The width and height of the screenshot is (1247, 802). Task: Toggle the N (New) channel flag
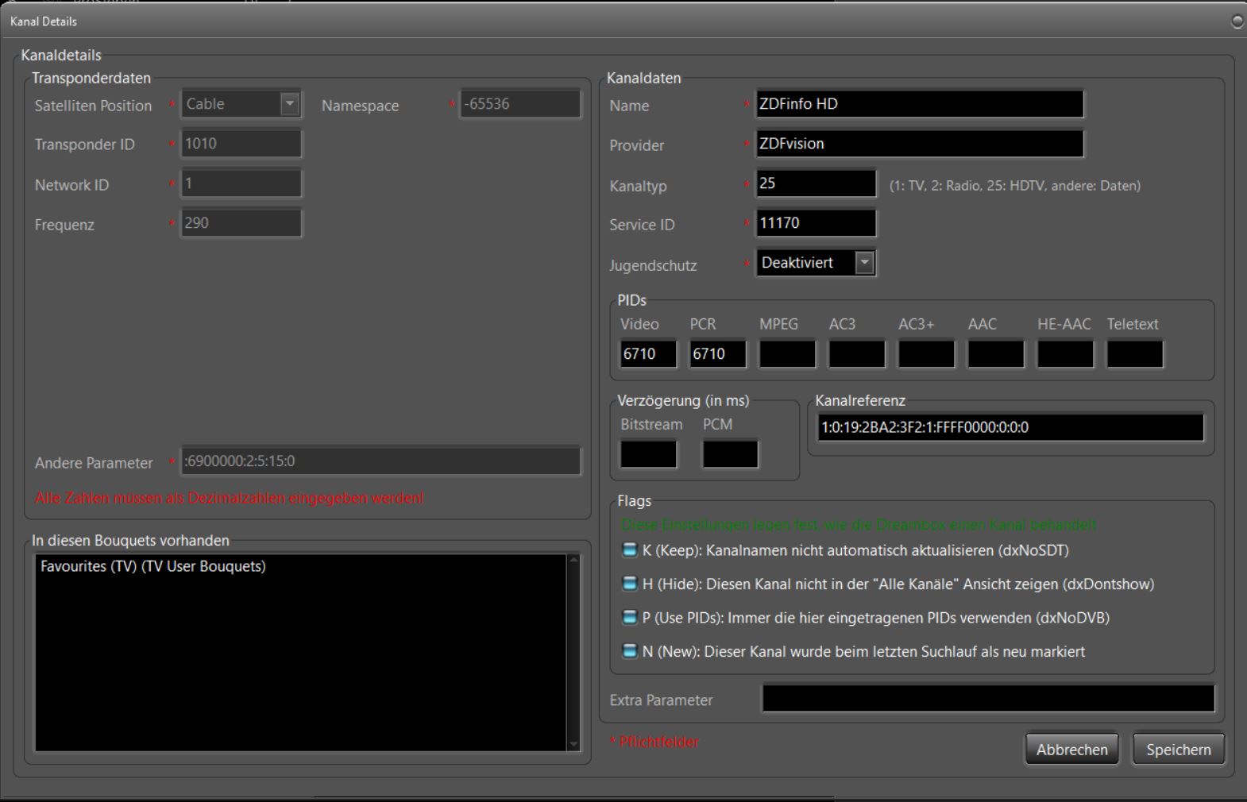[629, 651]
